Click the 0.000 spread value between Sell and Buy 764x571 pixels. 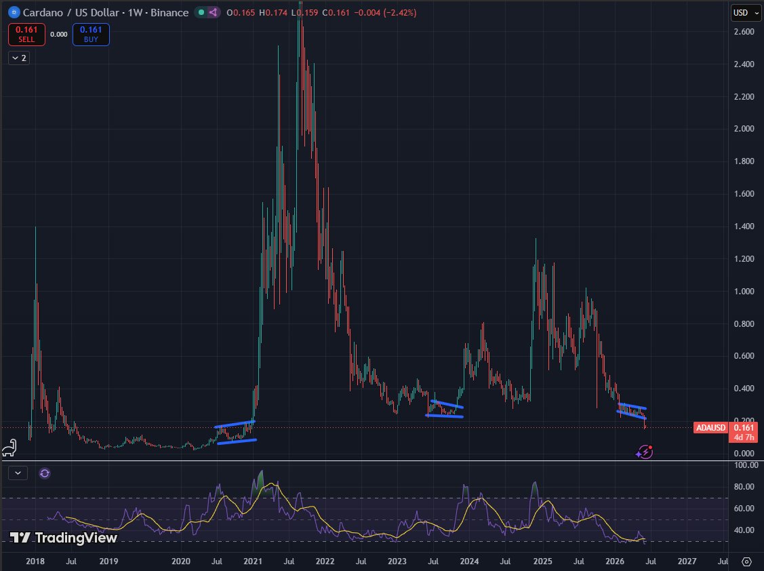59,34
